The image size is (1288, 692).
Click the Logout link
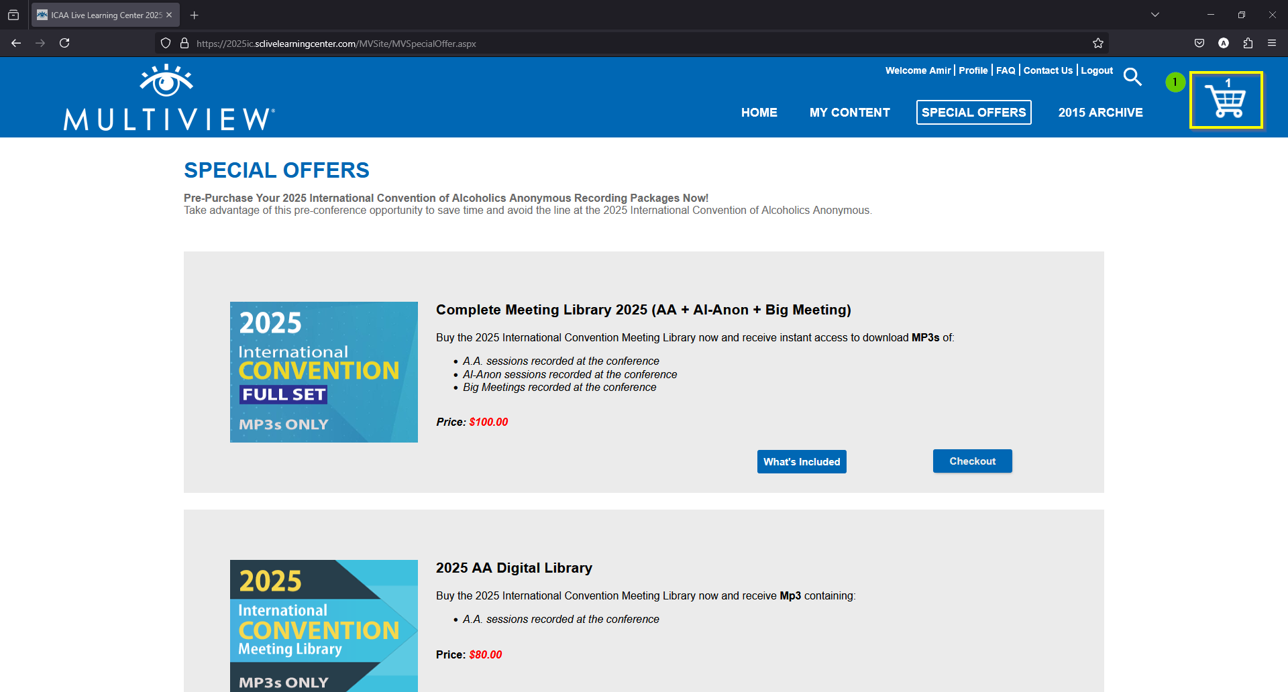[x=1097, y=70]
